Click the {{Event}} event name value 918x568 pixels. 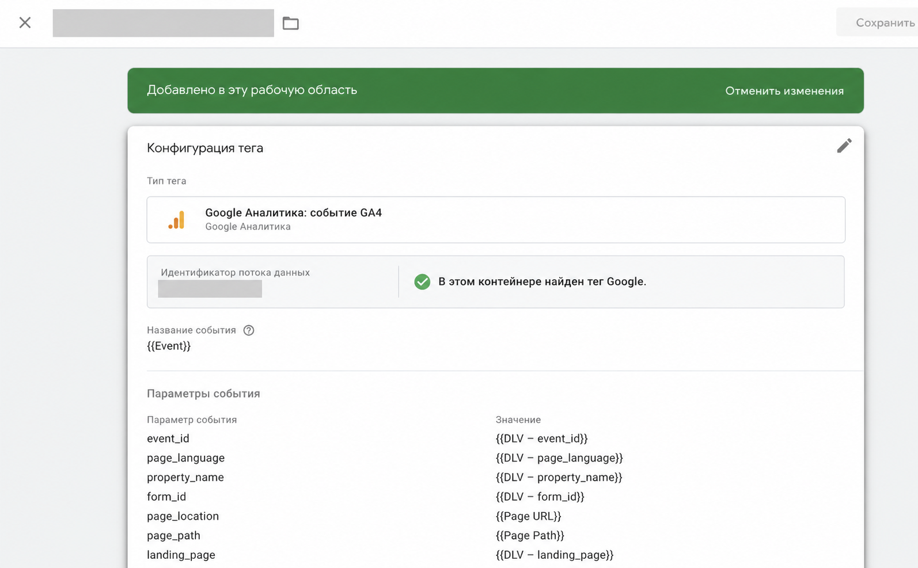[x=169, y=346]
